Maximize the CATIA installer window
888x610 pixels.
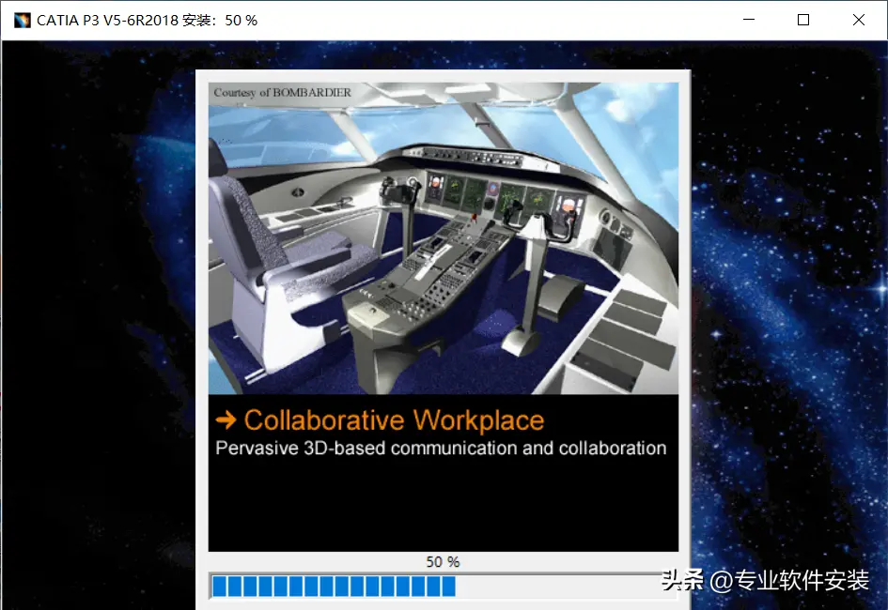pyautogui.click(x=803, y=20)
